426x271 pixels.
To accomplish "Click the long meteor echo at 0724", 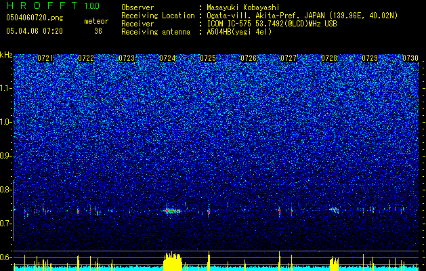I will tap(173, 211).
